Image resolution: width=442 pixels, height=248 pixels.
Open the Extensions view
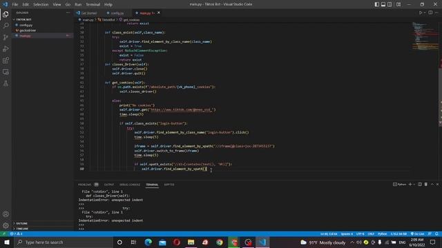6,60
